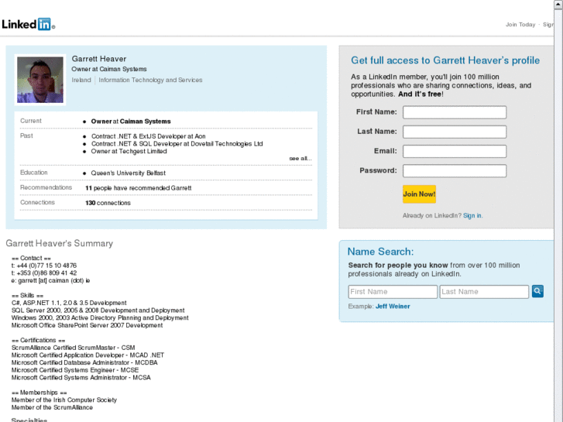563x422 pixels.
Task: Click the MCDBA certification line
Action: [x=84, y=362]
